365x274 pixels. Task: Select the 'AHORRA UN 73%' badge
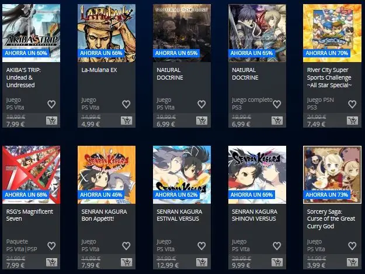(x=326, y=194)
